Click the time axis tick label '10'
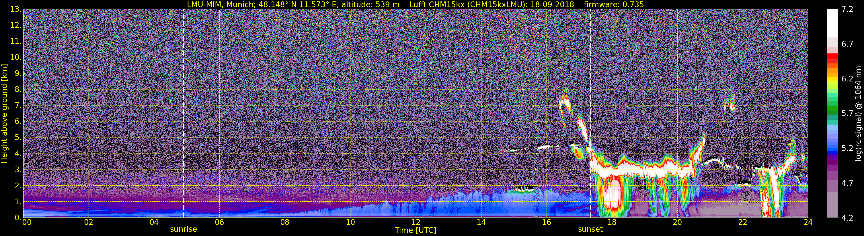The image size is (864, 236). 350,222
